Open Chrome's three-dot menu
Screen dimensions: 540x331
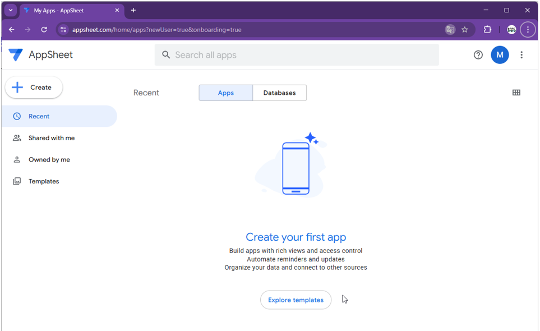(x=527, y=30)
